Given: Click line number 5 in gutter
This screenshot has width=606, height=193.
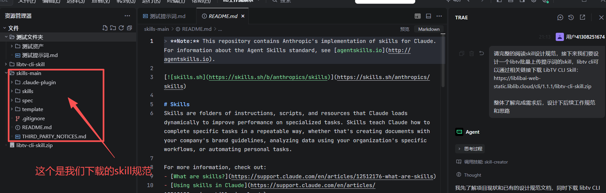Looking at the screenshot, I should coord(151,104).
